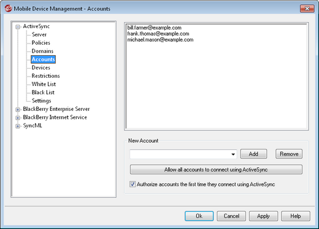Click the Remove account button
Image resolution: width=319 pixels, height=229 pixels.
point(289,154)
